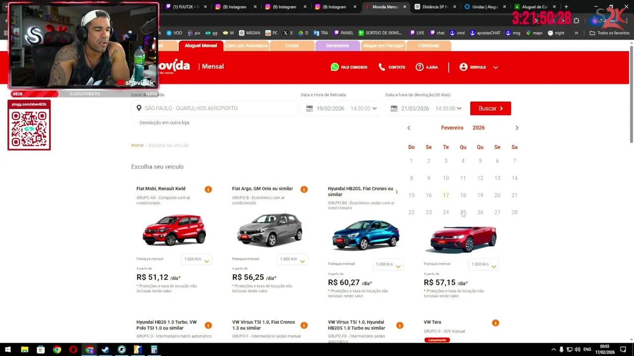Open info icon for VW Virtus TSI, Hyundai HB20S
The height and width of the screenshot is (356, 634).
[x=400, y=325]
